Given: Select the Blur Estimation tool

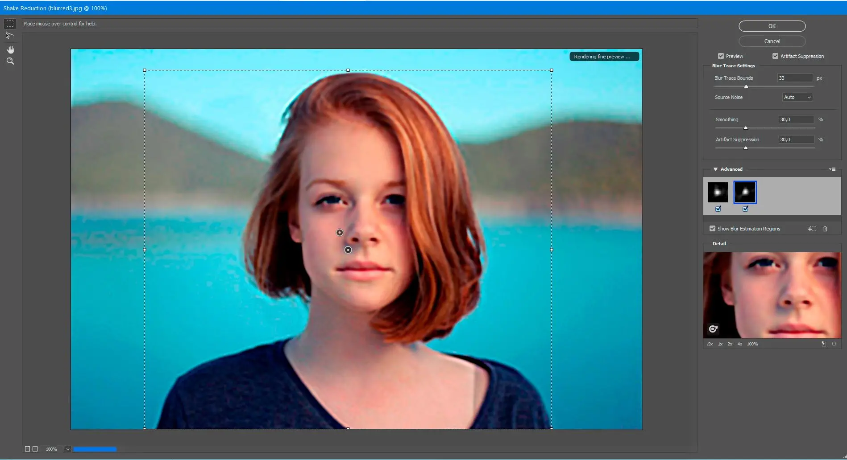Looking at the screenshot, I should pos(10,24).
